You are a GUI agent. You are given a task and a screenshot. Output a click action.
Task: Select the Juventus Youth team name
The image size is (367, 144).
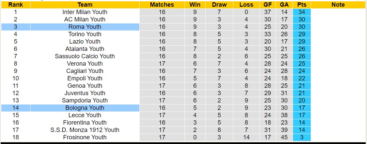(x=85, y=93)
